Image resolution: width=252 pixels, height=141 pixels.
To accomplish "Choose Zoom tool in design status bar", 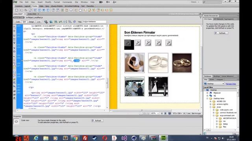I will click(x=148, y=113).
